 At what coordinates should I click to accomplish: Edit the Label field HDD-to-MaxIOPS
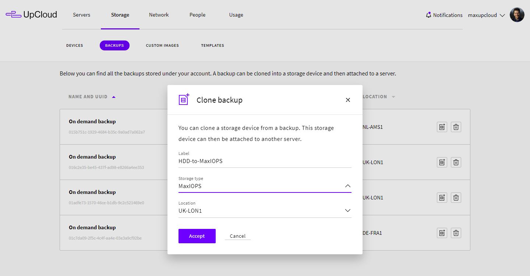[x=265, y=161]
